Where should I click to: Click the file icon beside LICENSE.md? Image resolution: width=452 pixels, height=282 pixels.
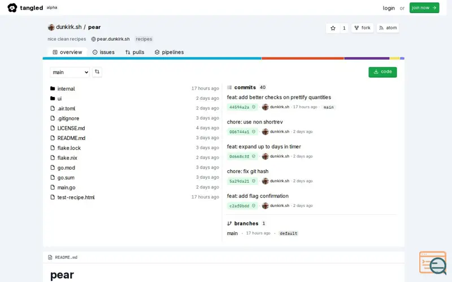click(53, 128)
